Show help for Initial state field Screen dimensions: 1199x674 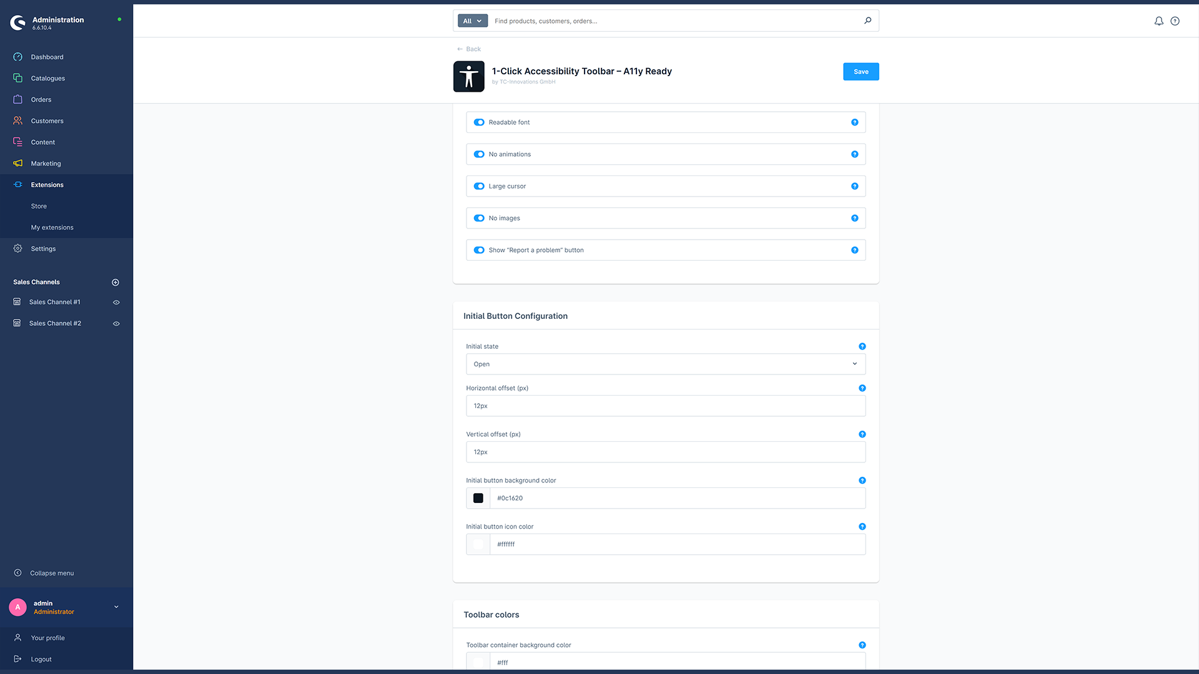pyautogui.click(x=862, y=346)
